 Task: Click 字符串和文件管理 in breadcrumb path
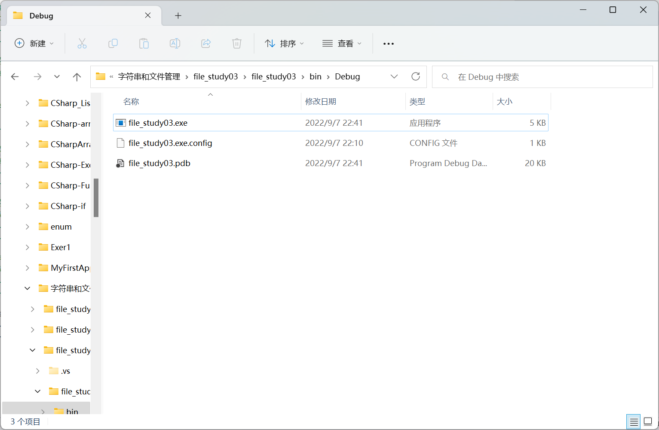149,76
